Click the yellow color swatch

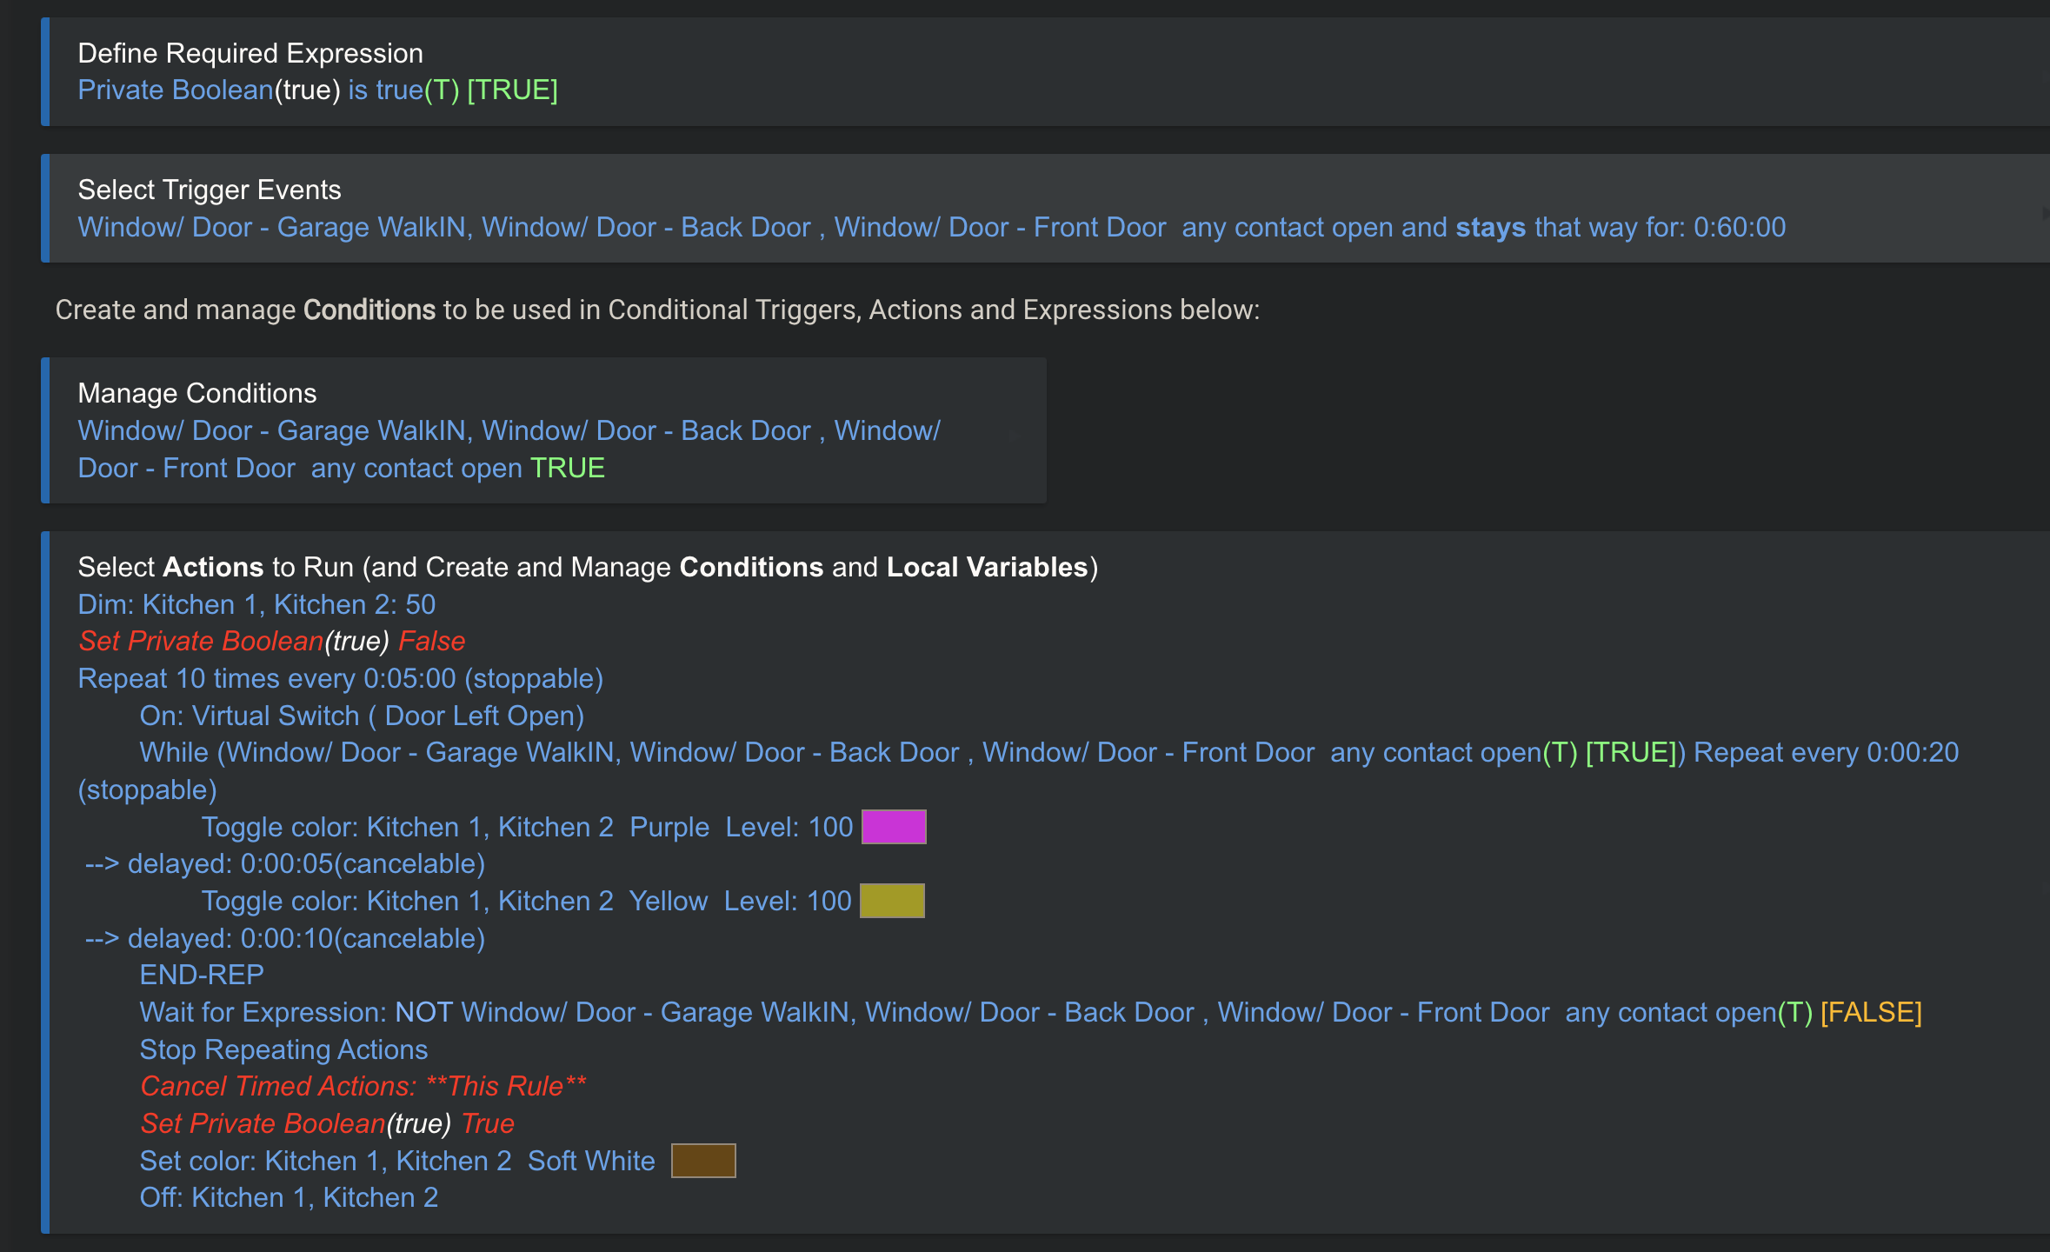(x=892, y=901)
